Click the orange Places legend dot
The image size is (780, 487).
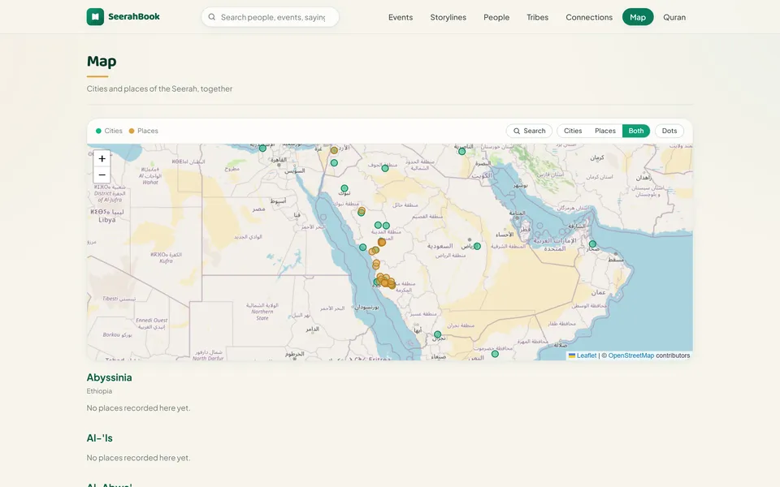[x=132, y=131]
